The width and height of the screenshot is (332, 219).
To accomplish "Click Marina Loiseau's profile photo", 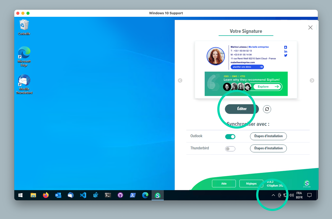I will [x=216, y=56].
